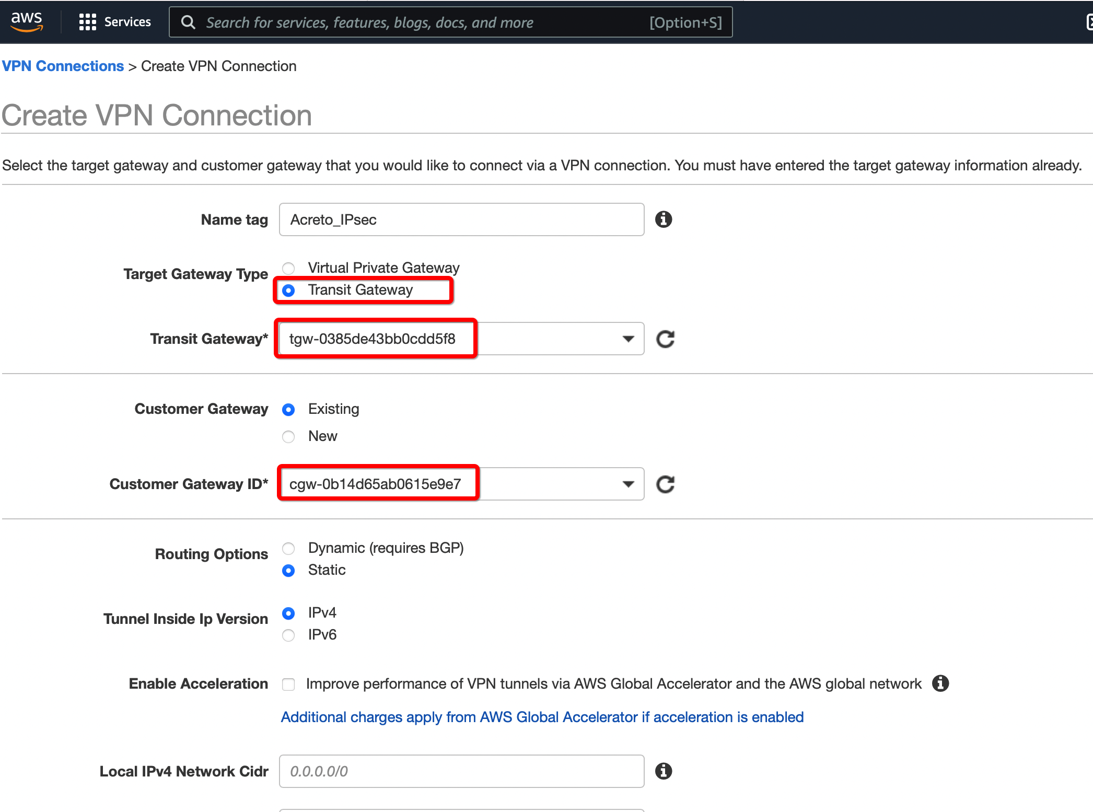
Task: Select Dynamic (requires BGP) routing
Action: (288, 548)
